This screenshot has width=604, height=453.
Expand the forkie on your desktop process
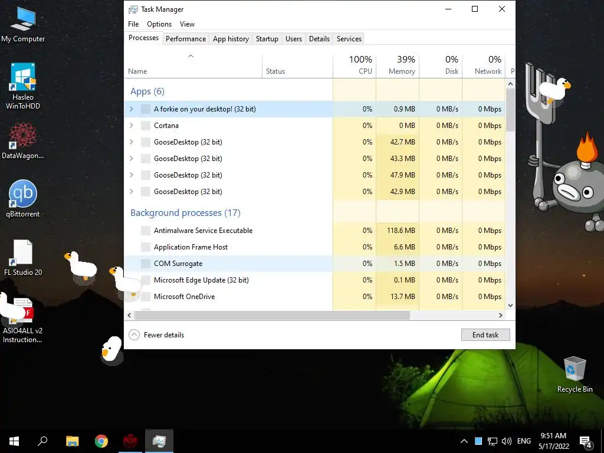[132, 109]
